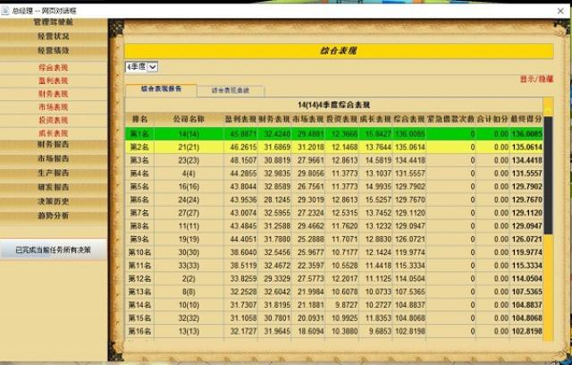Open 财务表现 in the sidebar
572x365 pixels.
point(53,93)
